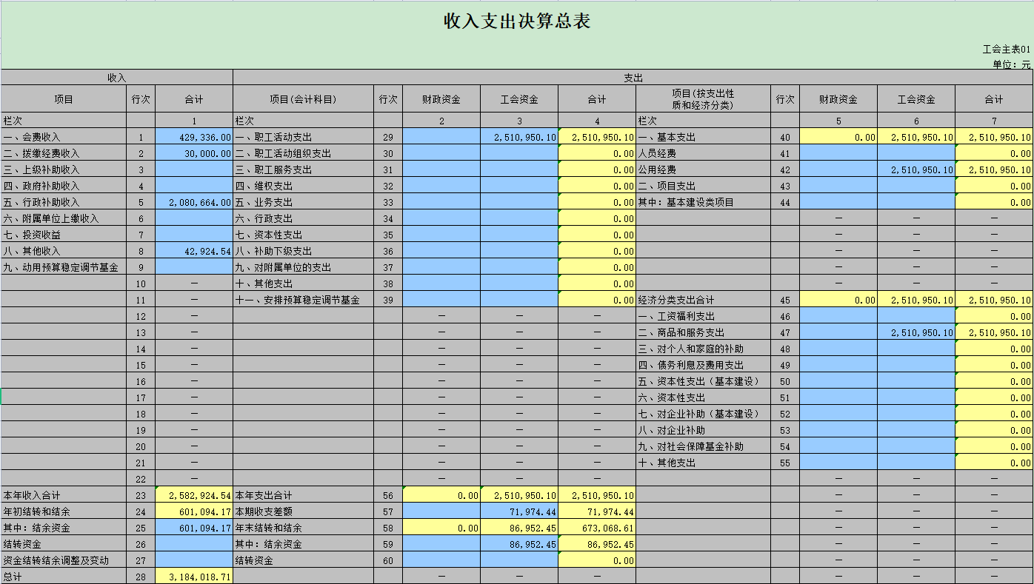
Task: Select the 行政补助收入 amount 2,080,664.00
Action: [194, 202]
